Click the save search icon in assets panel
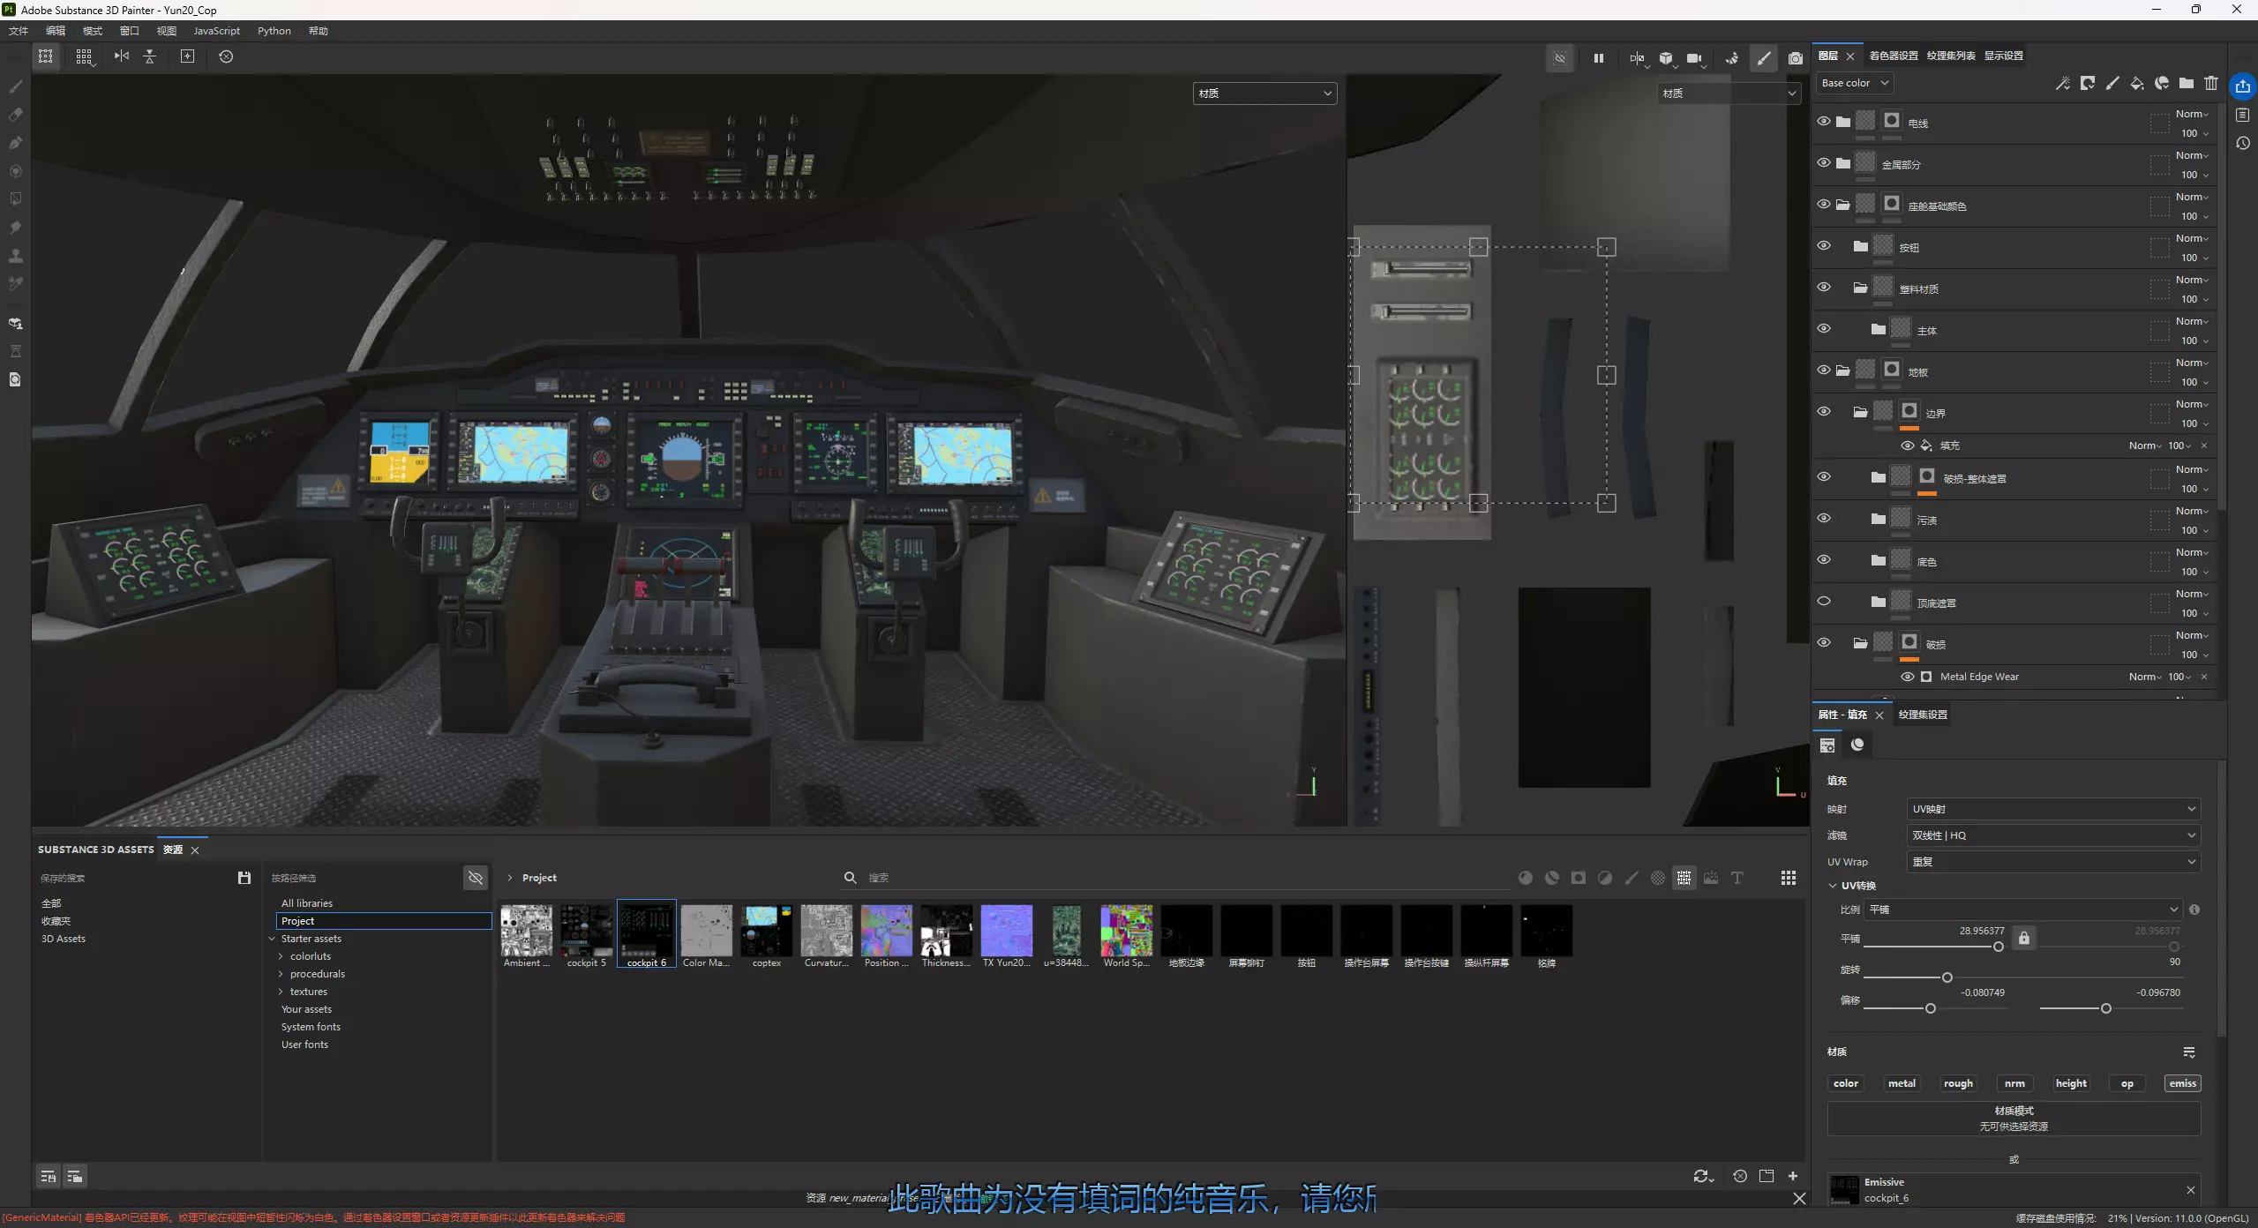 click(x=244, y=878)
